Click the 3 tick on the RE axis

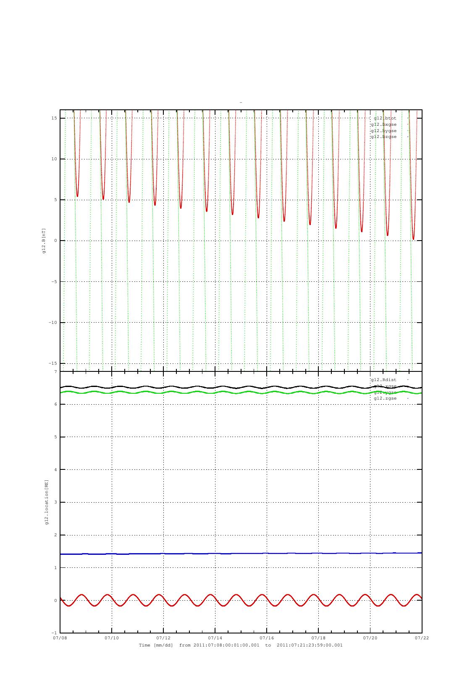click(55, 502)
